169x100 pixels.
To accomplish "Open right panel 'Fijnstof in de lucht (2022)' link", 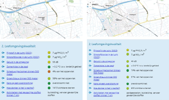I will coord(105,50).
